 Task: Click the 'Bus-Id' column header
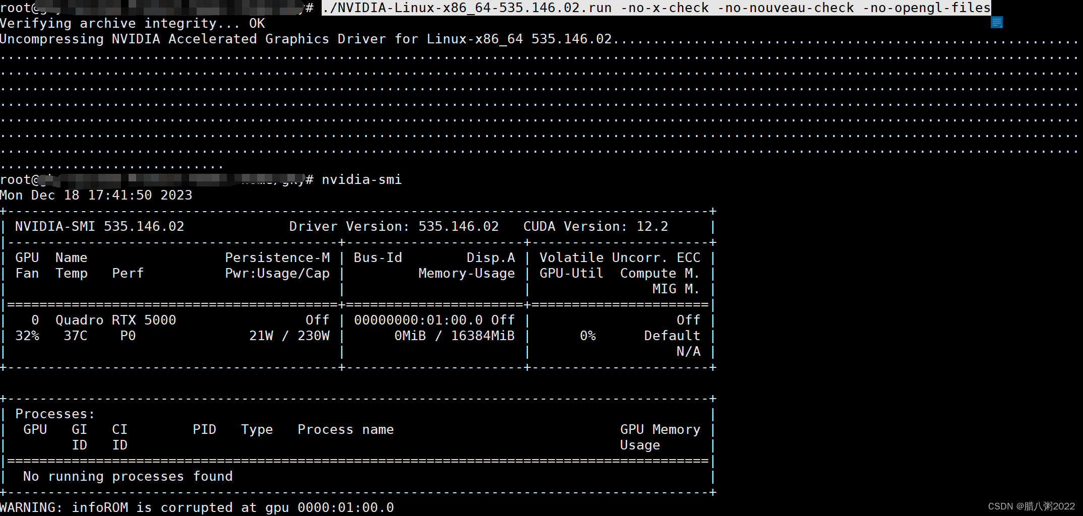(378, 258)
